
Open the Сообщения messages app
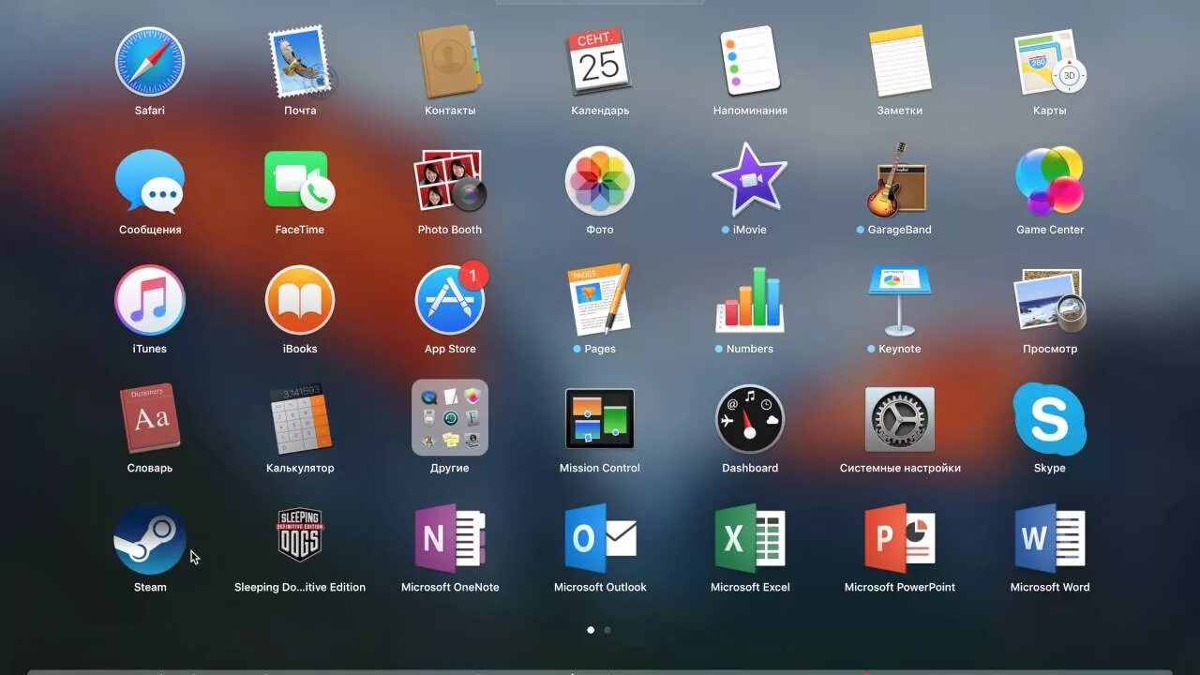[x=150, y=181]
